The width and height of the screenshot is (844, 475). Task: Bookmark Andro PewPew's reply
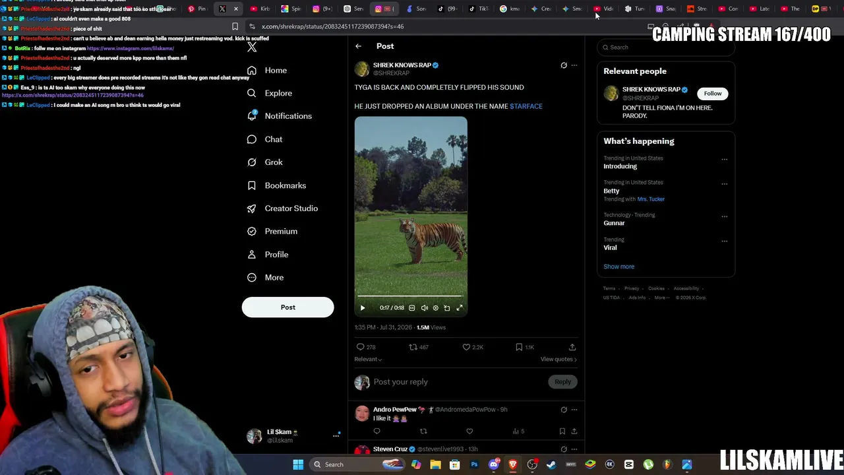click(562, 431)
